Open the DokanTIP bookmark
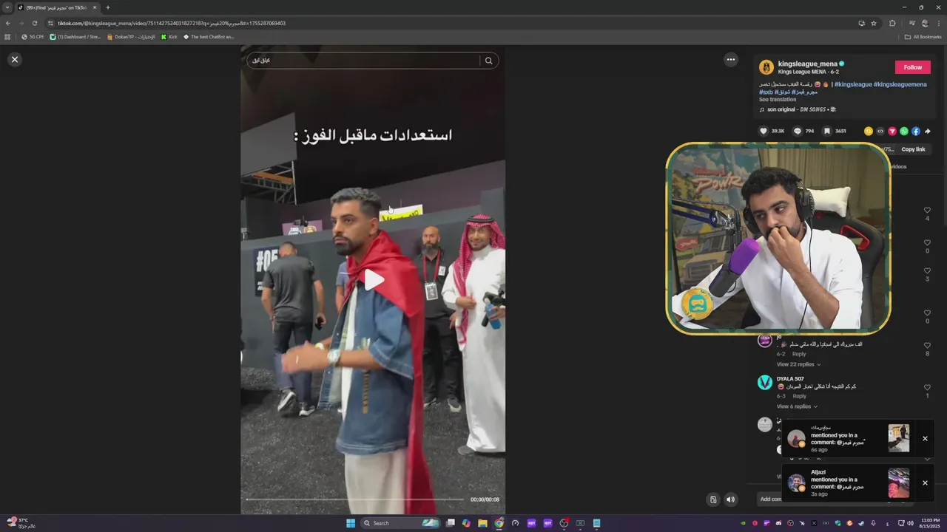This screenshot has width=947, height=532. pyautogui.click(x=131, y=37)
